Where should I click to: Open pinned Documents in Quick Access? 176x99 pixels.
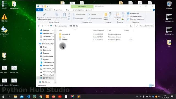click(x=47, y=37)
